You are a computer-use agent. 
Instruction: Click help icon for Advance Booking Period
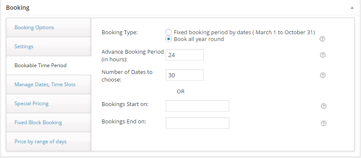[323, 55]
